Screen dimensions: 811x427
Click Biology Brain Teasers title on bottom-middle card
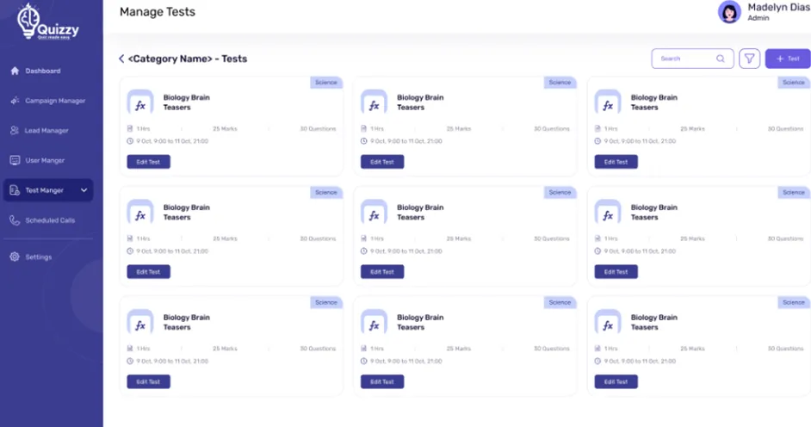420,323
